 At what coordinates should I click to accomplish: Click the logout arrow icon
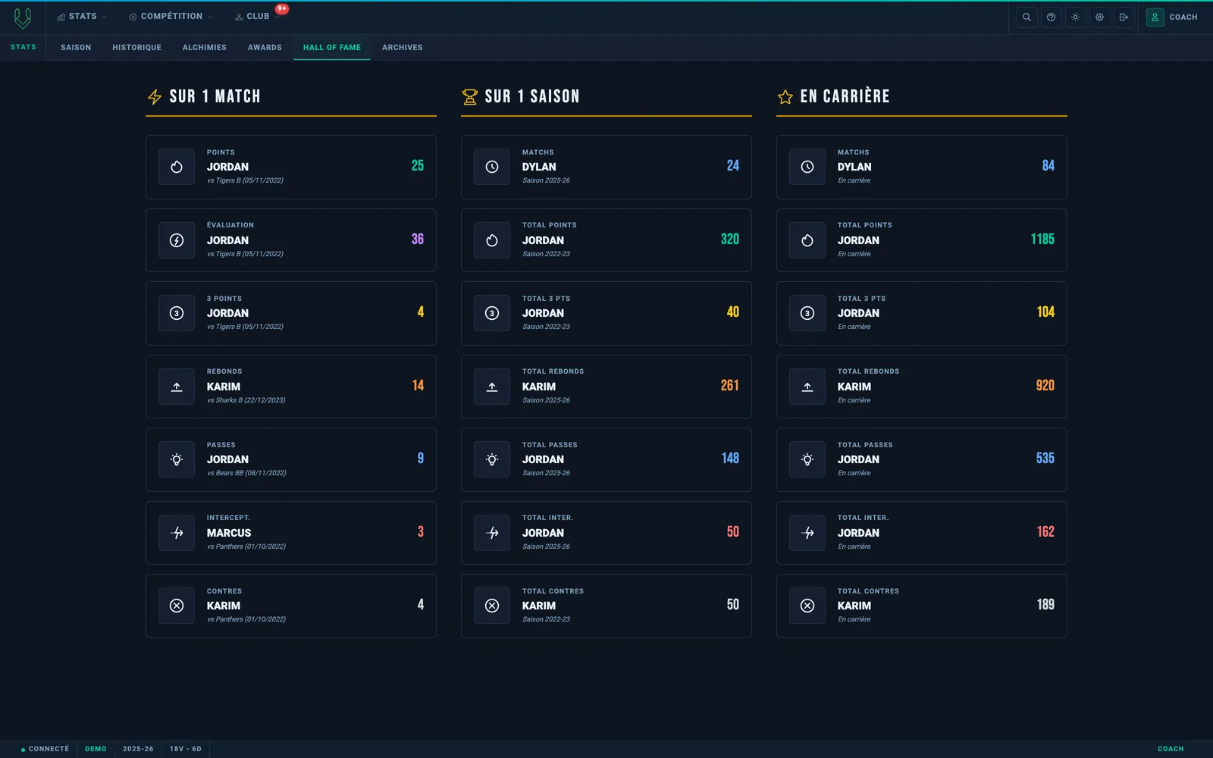click(x=1124, y=17)
